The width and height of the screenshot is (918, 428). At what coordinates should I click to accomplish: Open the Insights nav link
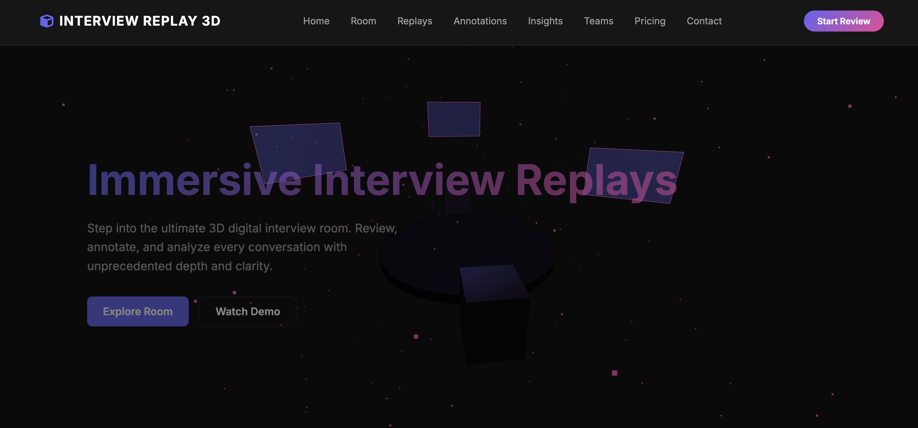tap(545, 21)
